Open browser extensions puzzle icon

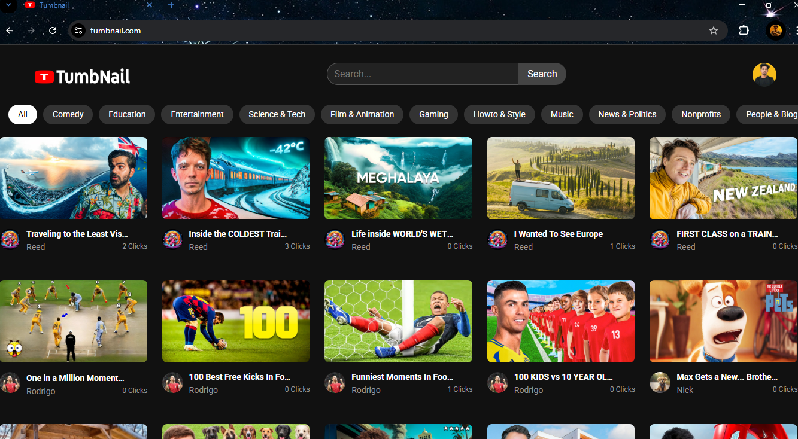tap(744, 31)
